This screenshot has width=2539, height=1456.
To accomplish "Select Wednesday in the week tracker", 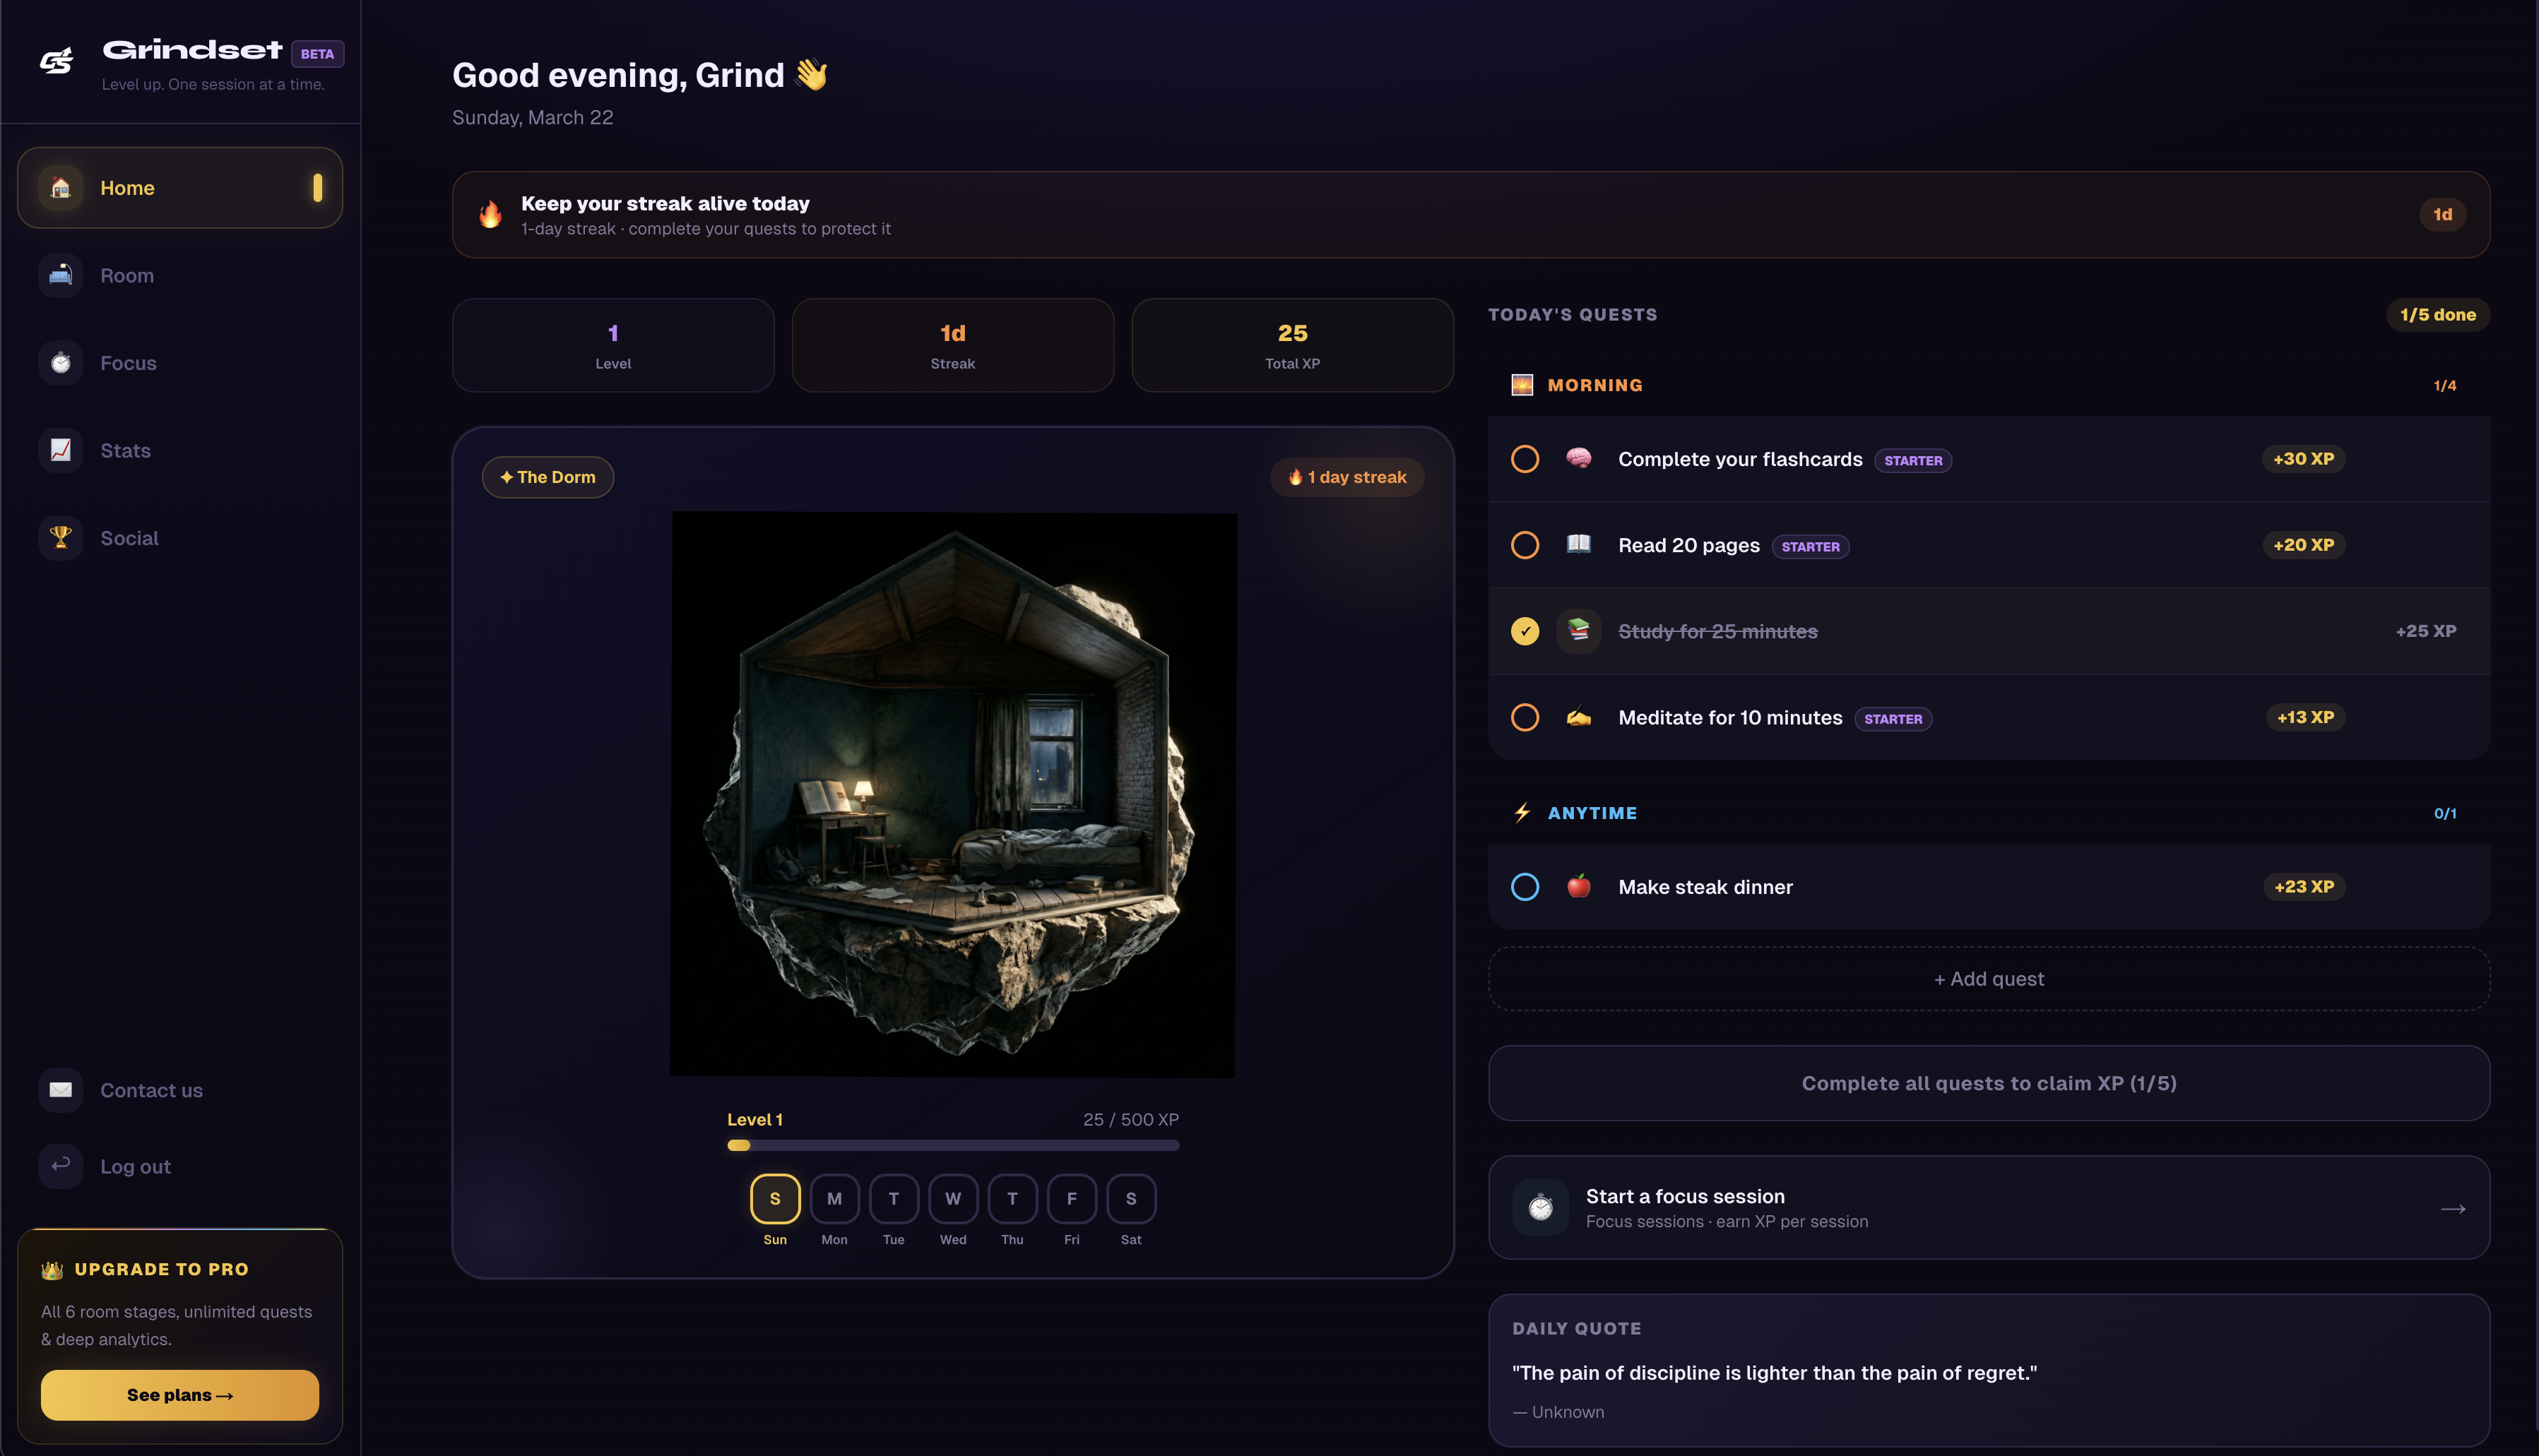I will [952, 1198].
